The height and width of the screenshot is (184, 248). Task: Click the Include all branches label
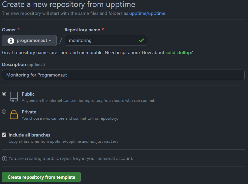[x=29, y=135]
